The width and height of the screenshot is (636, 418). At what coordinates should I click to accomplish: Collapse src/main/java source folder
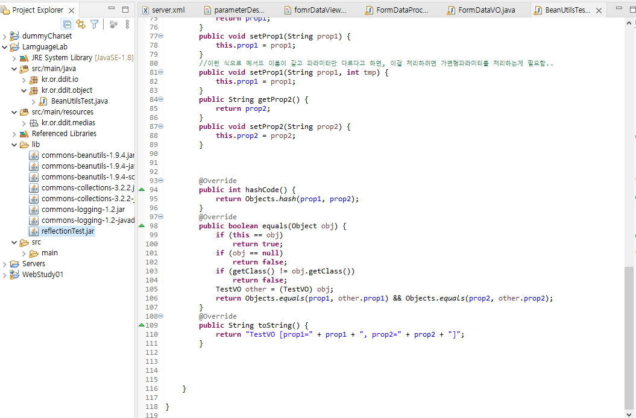coord(14,69)
